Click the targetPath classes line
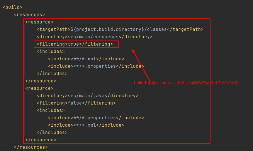 pos(120,29)
